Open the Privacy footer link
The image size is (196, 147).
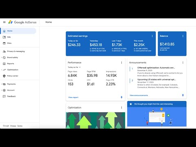click(x=13, y=126)
